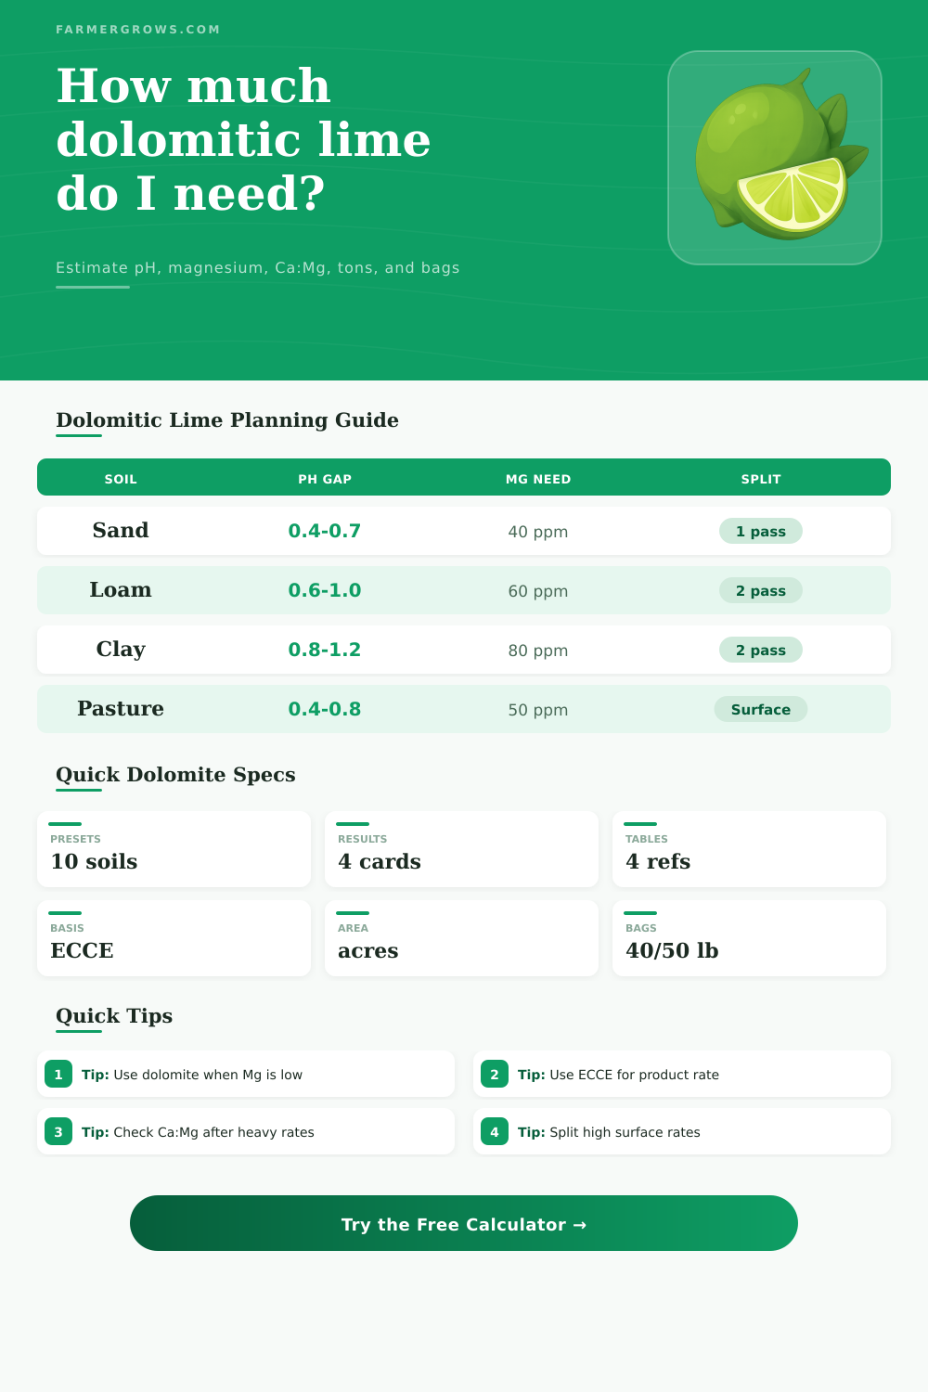928x1392 pixels.
Task: Click tip 'Split high surface rates'
Action: [x=682, y=1131]
